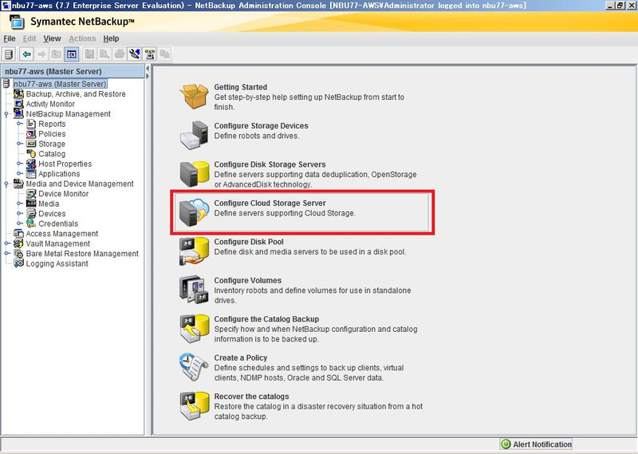Collapse the NetBackup Management expander

click(x=6, y=114)
